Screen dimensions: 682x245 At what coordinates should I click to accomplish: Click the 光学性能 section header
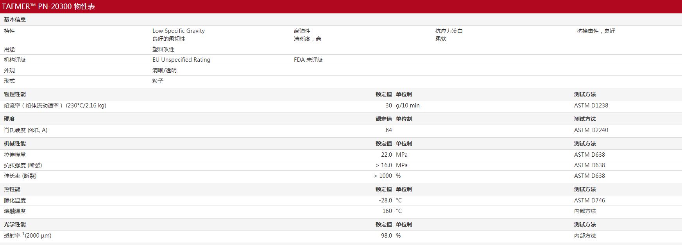pos(15,224)
